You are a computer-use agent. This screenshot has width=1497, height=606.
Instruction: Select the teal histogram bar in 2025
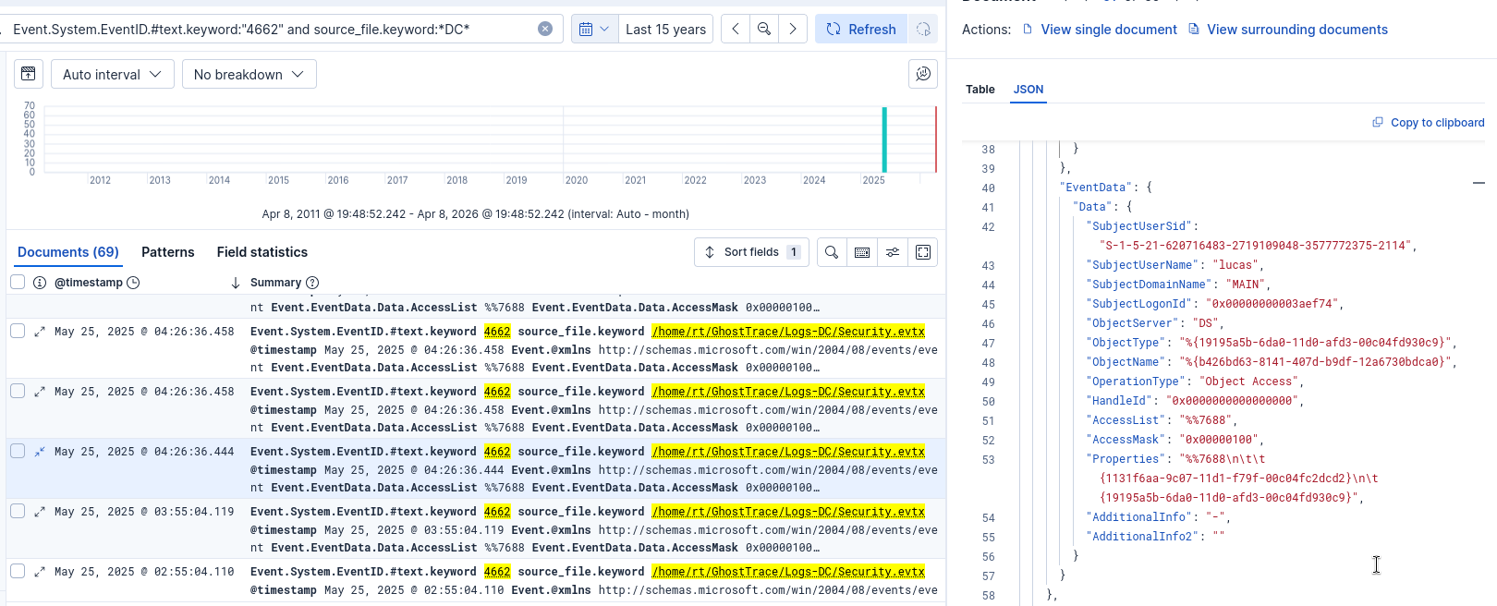[x=884, y=139]
